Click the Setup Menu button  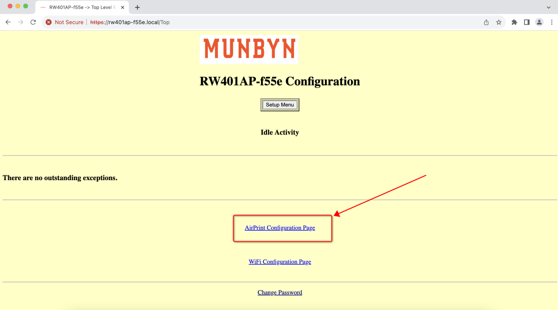(280, 105)
